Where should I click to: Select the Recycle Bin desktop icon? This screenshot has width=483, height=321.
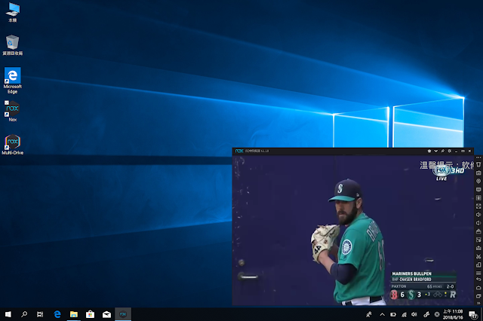pyautogui.click(x=13, y=45)
